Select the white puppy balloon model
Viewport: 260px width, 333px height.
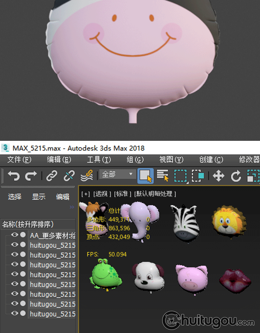(x=148, y=276)
